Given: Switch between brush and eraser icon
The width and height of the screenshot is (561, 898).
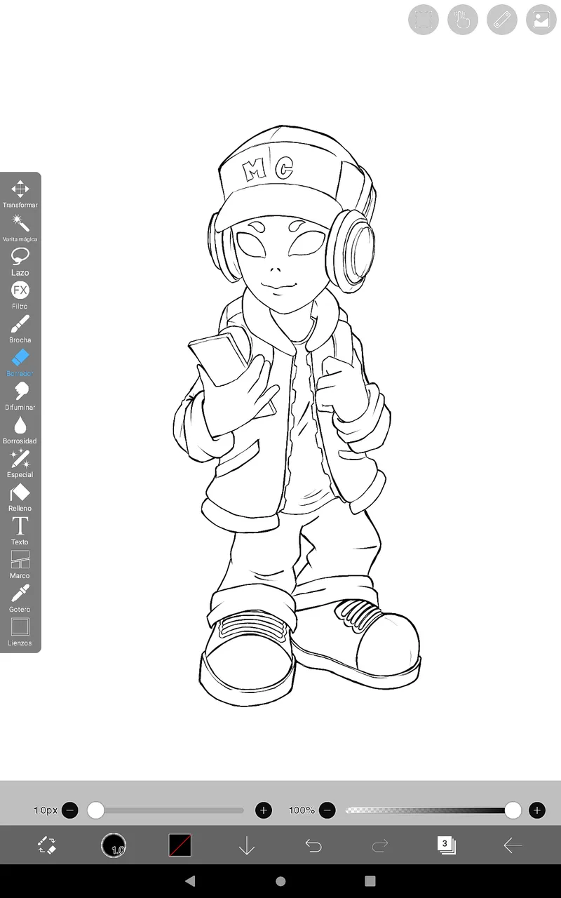Looking at the screenshot, I should [47, 845].
